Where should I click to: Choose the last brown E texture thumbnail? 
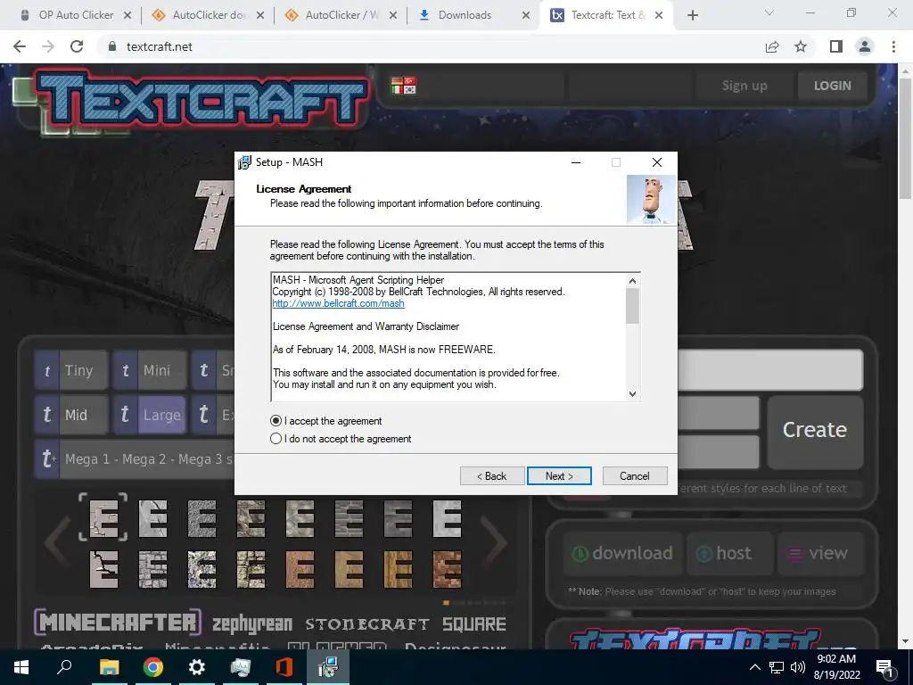tap(448, 568)
